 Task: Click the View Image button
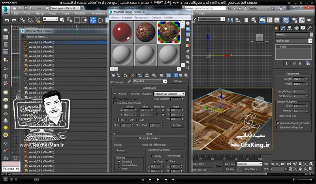coord(173,156)
